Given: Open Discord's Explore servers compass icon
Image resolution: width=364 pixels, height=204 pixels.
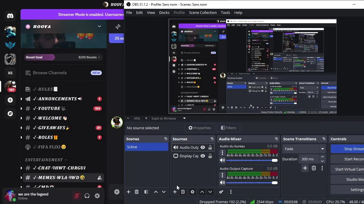Looking at the screenshot, I should pyautogui.click(x=10, y=114).
